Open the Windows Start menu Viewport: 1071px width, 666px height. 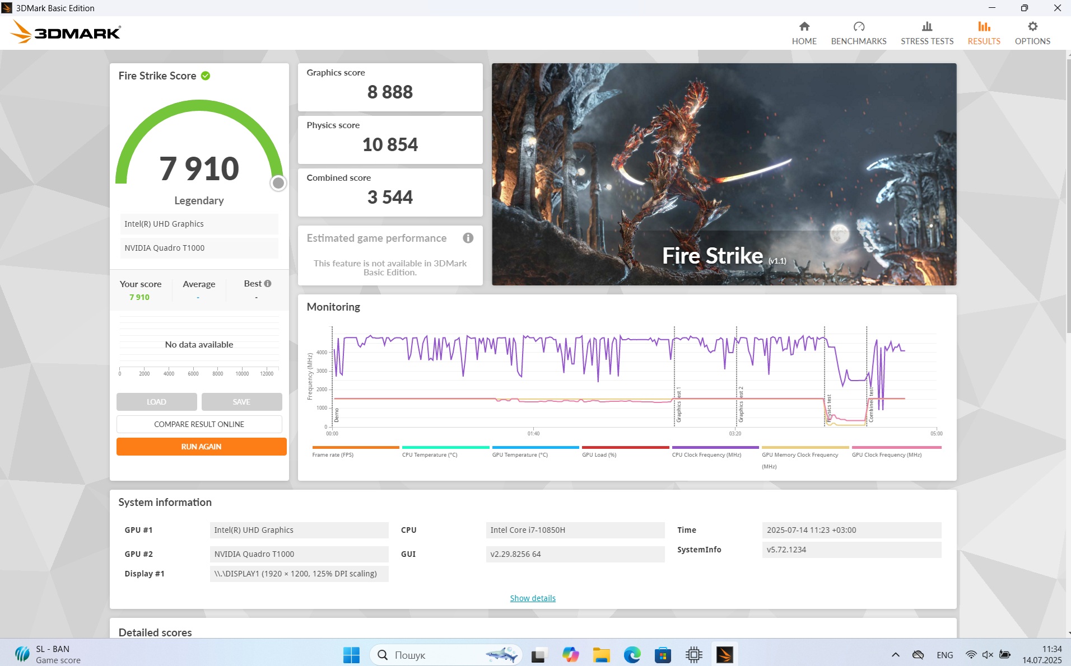(351, 655)
